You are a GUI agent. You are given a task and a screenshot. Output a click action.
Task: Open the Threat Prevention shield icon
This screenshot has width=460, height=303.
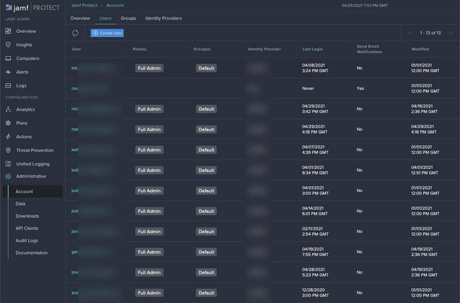point(8,150)
